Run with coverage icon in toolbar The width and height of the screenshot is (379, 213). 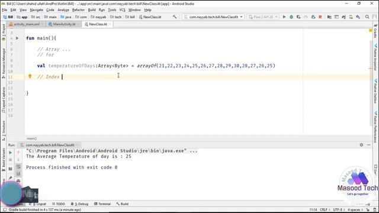pos(298,17)
